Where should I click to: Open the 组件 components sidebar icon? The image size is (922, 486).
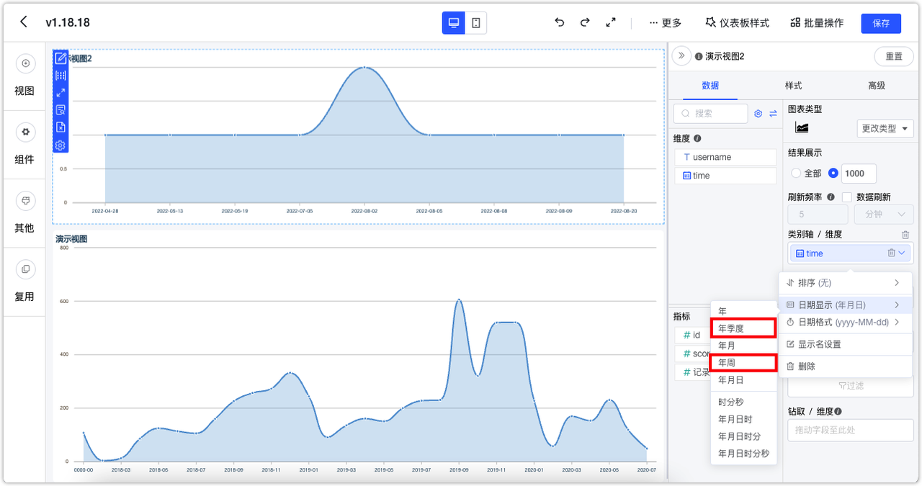click(25, 132)
